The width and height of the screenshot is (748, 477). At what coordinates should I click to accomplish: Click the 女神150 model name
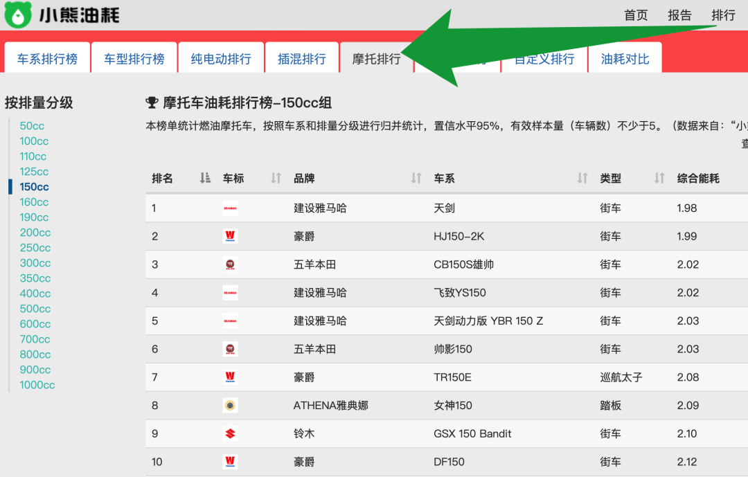pos(453,405)
